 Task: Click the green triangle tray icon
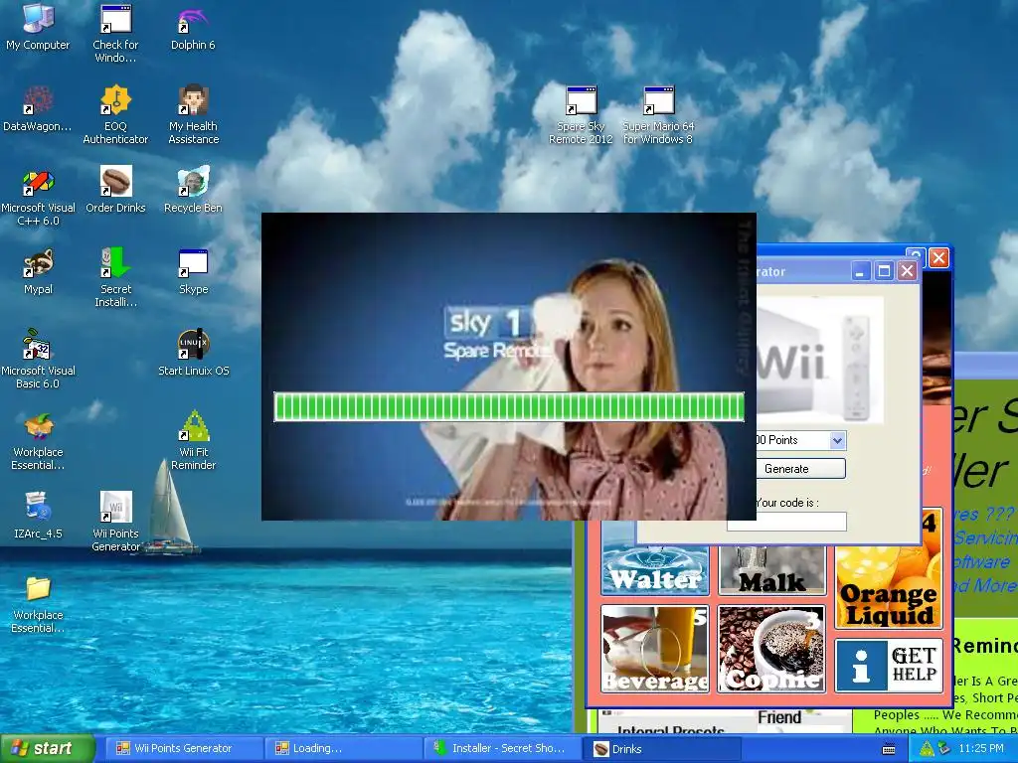(927, 749)
